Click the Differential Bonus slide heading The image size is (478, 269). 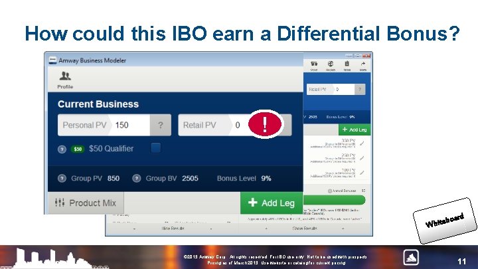click(242, 33)
